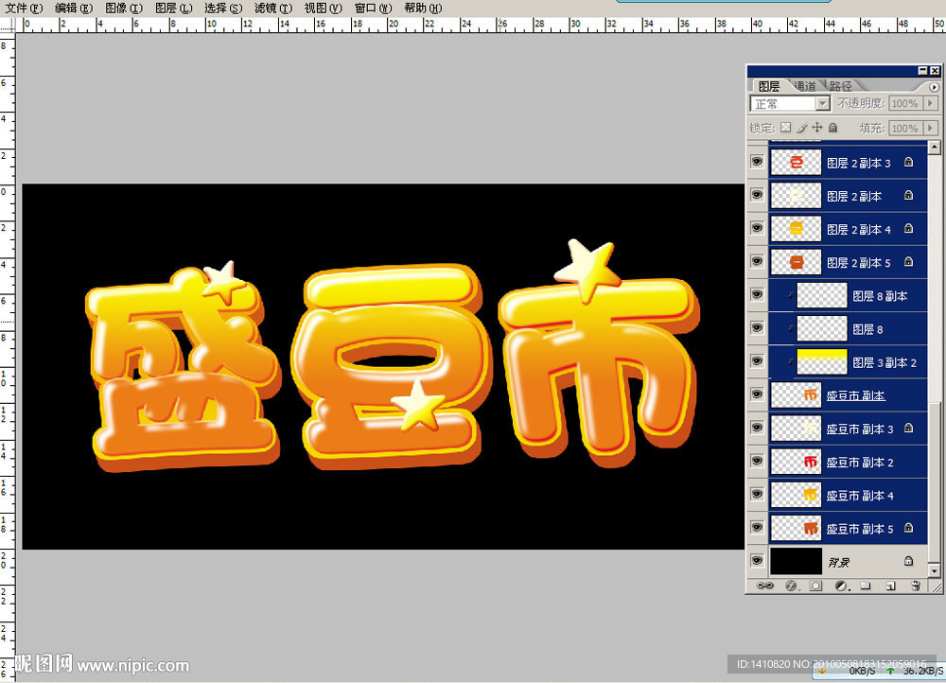Hide the 盛豆市 副本 5 layer

pyautogui.click(x=756, y=528)
